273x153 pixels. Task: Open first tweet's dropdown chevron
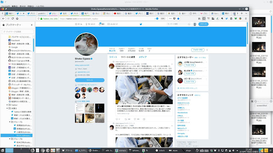click(172, 64)
